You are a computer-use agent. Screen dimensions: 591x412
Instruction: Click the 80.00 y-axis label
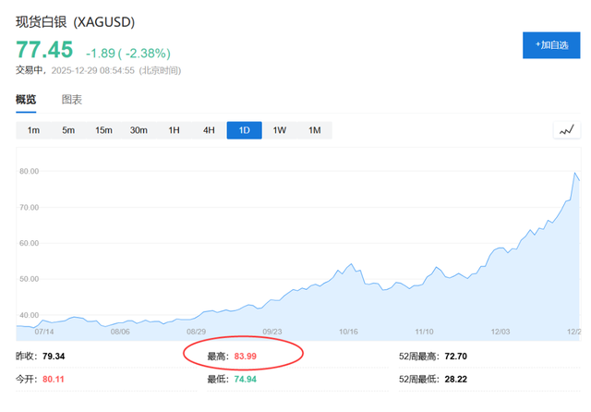[x=29, y=171]
